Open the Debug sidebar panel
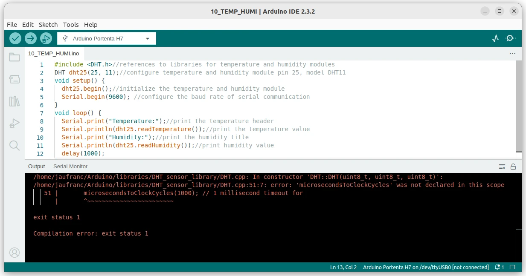This screenshot has width=526, height=276. (15, 124)
